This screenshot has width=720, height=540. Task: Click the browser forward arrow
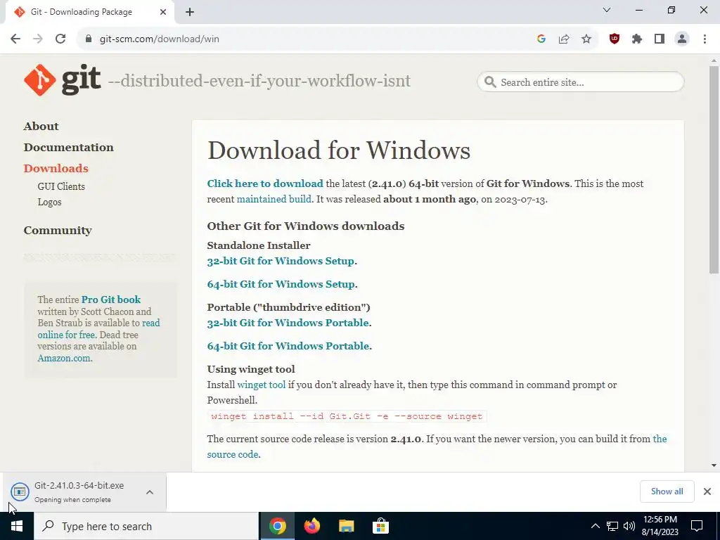[38, 39]
